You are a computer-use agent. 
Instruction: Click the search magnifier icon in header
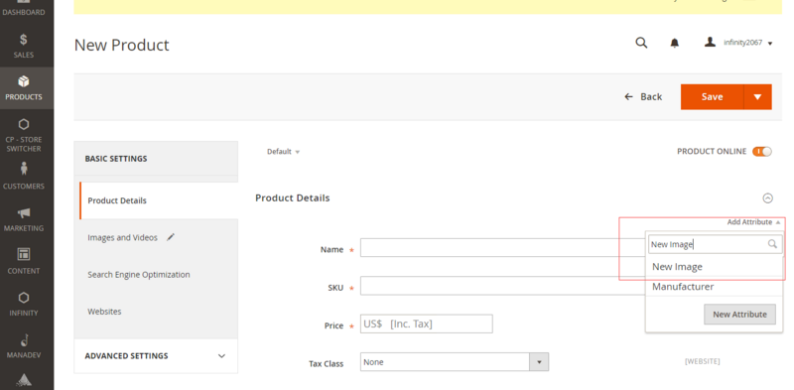coord(641,43)
